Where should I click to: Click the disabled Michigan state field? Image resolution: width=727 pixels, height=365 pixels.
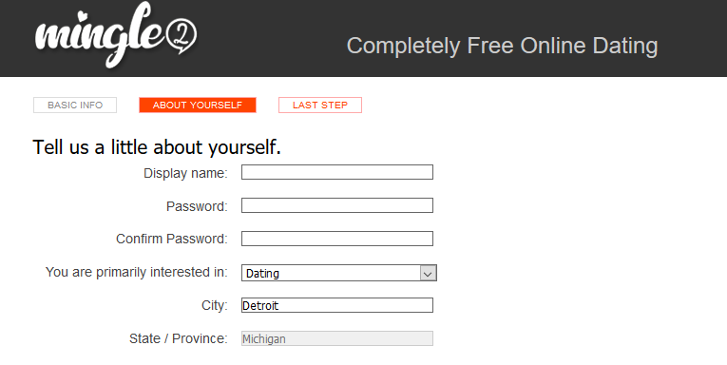pos(337,338)
